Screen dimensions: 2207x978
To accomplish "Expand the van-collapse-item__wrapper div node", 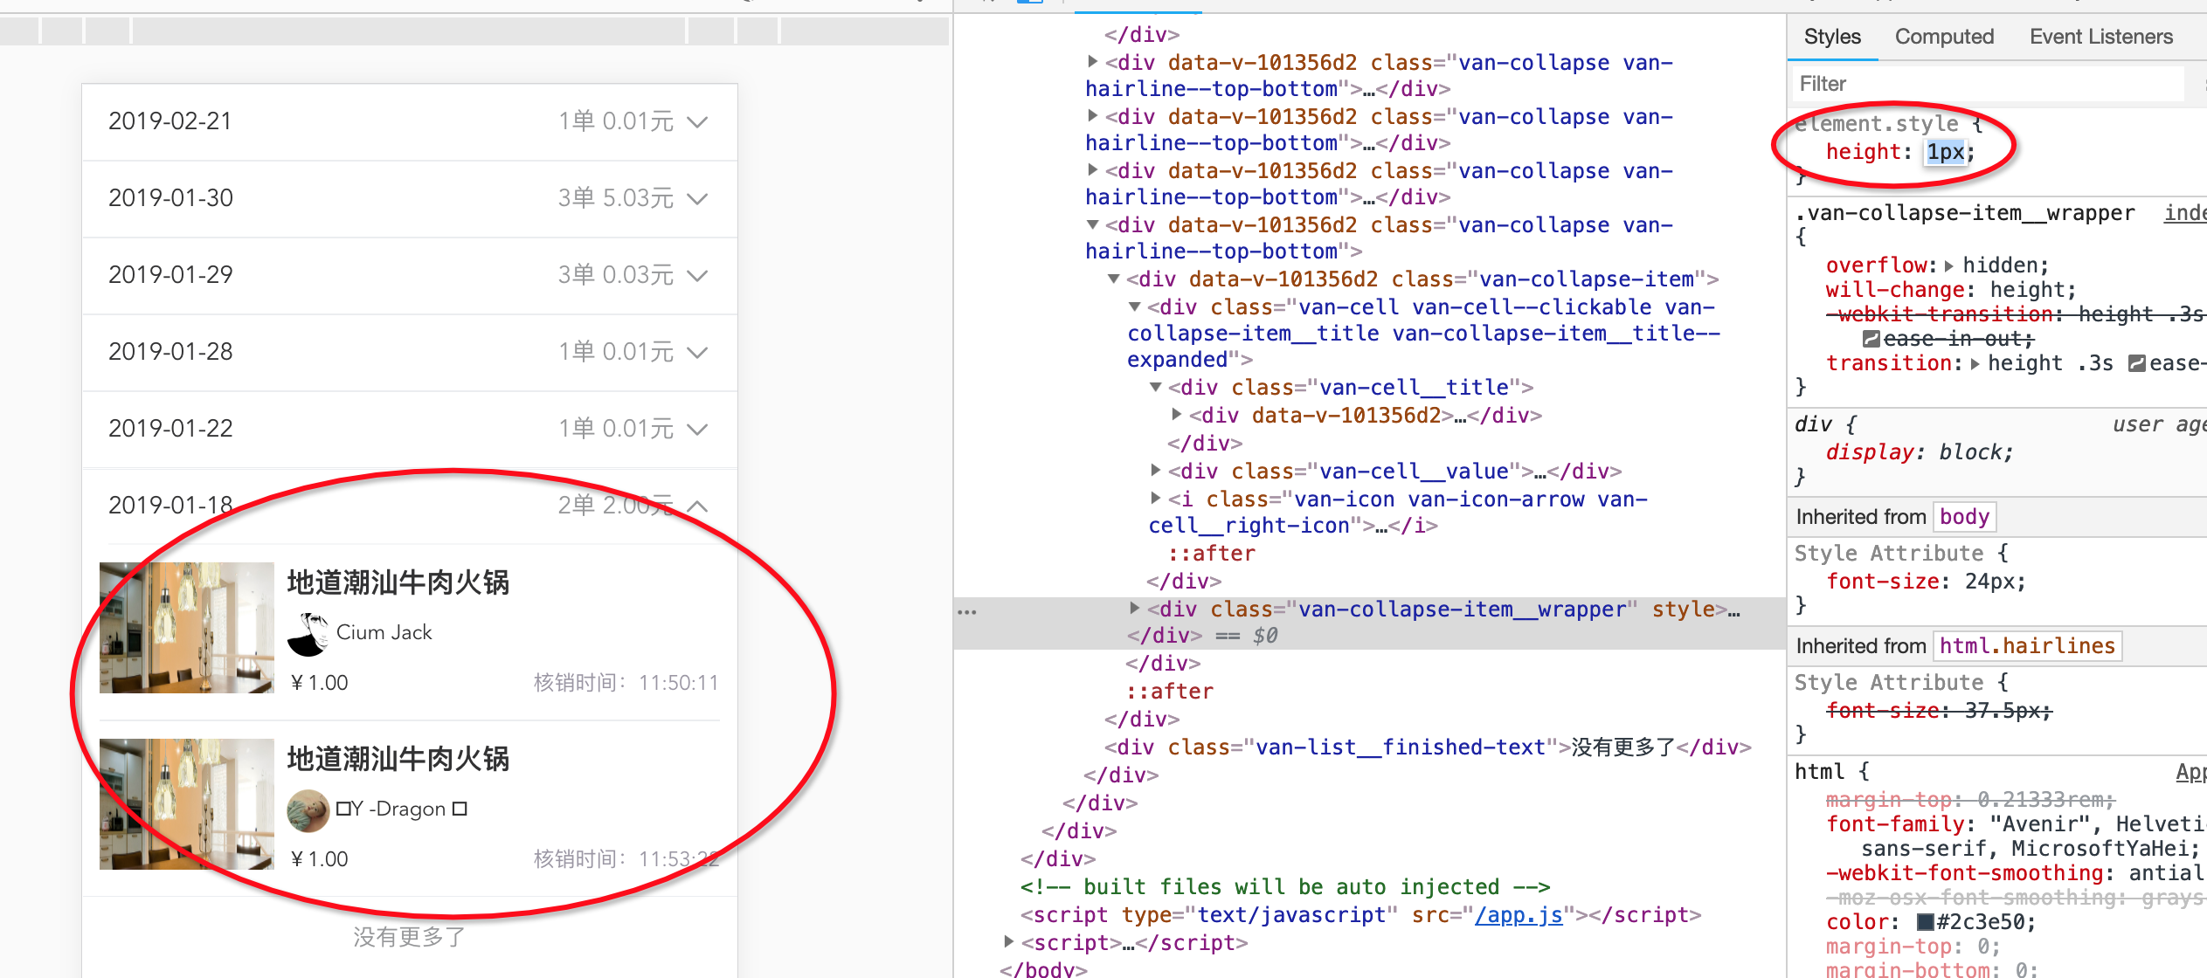I will [1134, 609].
